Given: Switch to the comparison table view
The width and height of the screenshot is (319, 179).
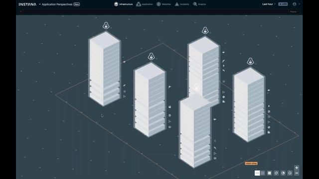Looking at the screenshot, I should click(263, 173).
